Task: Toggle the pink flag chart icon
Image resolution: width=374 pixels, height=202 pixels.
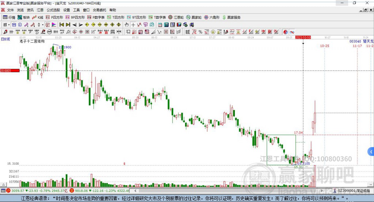Action: click(54, 25)
